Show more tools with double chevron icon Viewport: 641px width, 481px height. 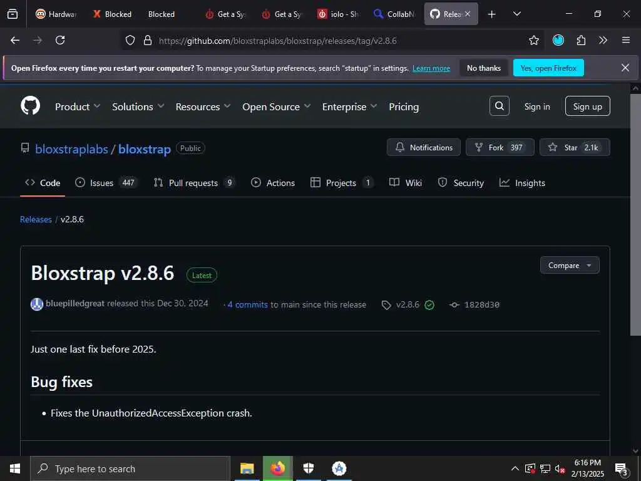coord(603,40)
